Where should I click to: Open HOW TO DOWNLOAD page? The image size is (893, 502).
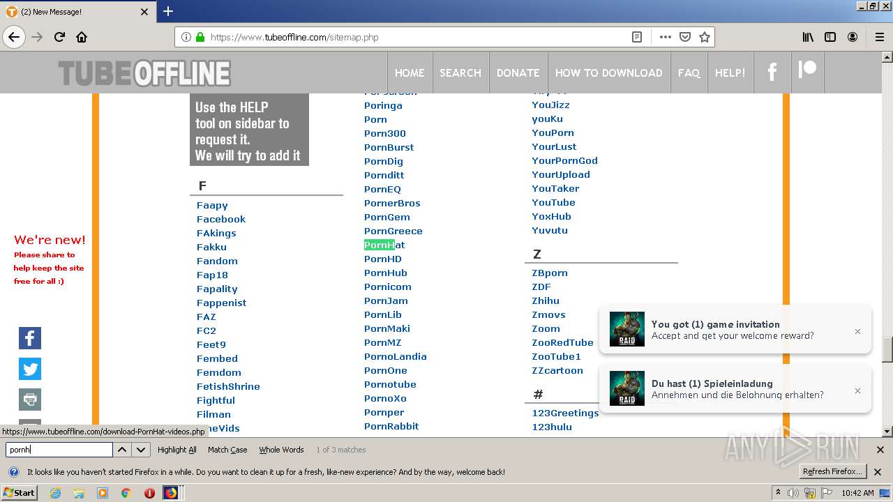pos(608,73)
